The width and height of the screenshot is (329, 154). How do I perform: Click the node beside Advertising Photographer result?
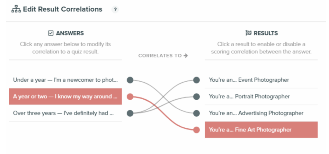(x=196, y=113)
